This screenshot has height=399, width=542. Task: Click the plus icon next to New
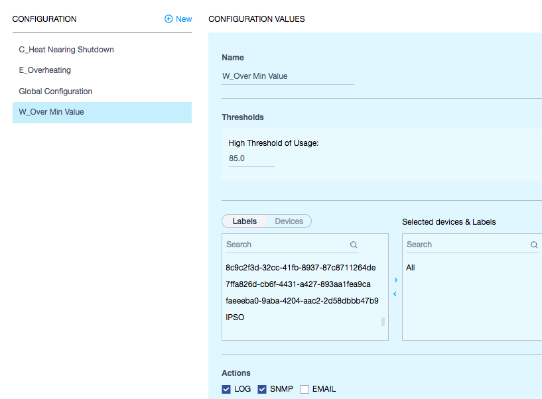tap(169, 19)
